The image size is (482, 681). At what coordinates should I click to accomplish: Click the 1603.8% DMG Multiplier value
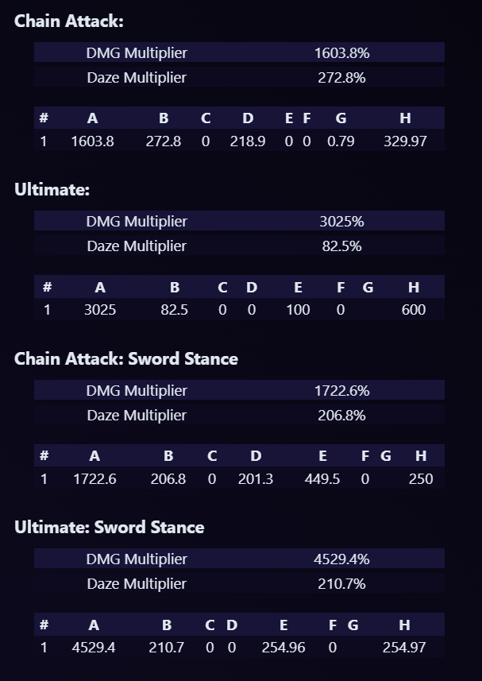tap(341, 53)
